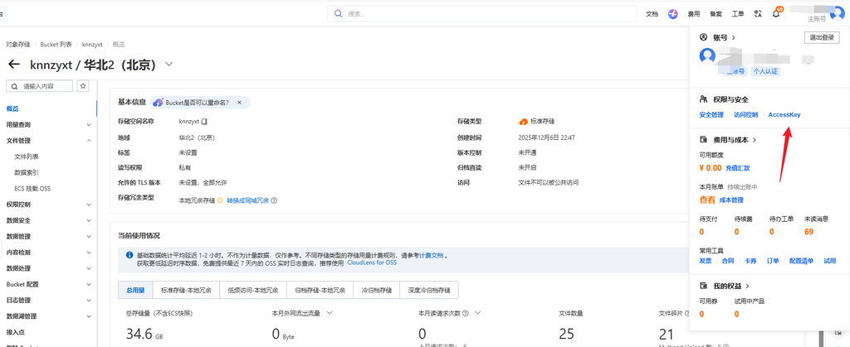Switch to 深度冷归档存储 tab
The image size is (850, 347).
tap(429, 290)
